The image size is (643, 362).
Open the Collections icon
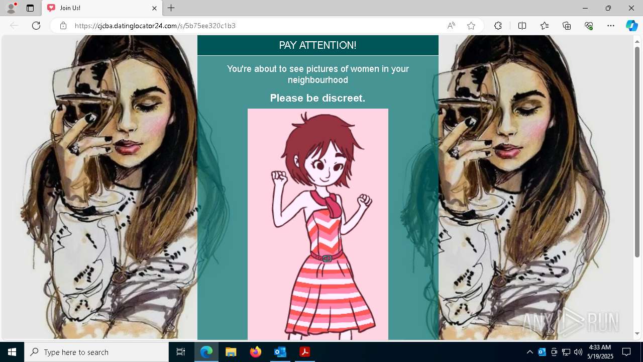click(x=567, y=26)
